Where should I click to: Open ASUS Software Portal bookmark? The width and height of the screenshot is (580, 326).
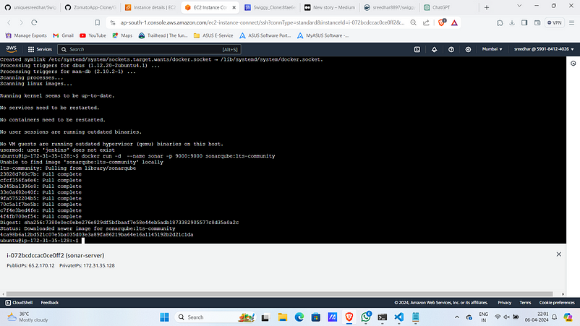click(265, 35)
